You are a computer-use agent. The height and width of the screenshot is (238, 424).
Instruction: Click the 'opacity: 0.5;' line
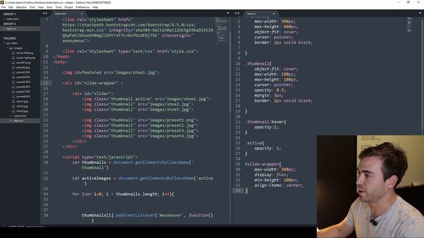click(270, 90)
